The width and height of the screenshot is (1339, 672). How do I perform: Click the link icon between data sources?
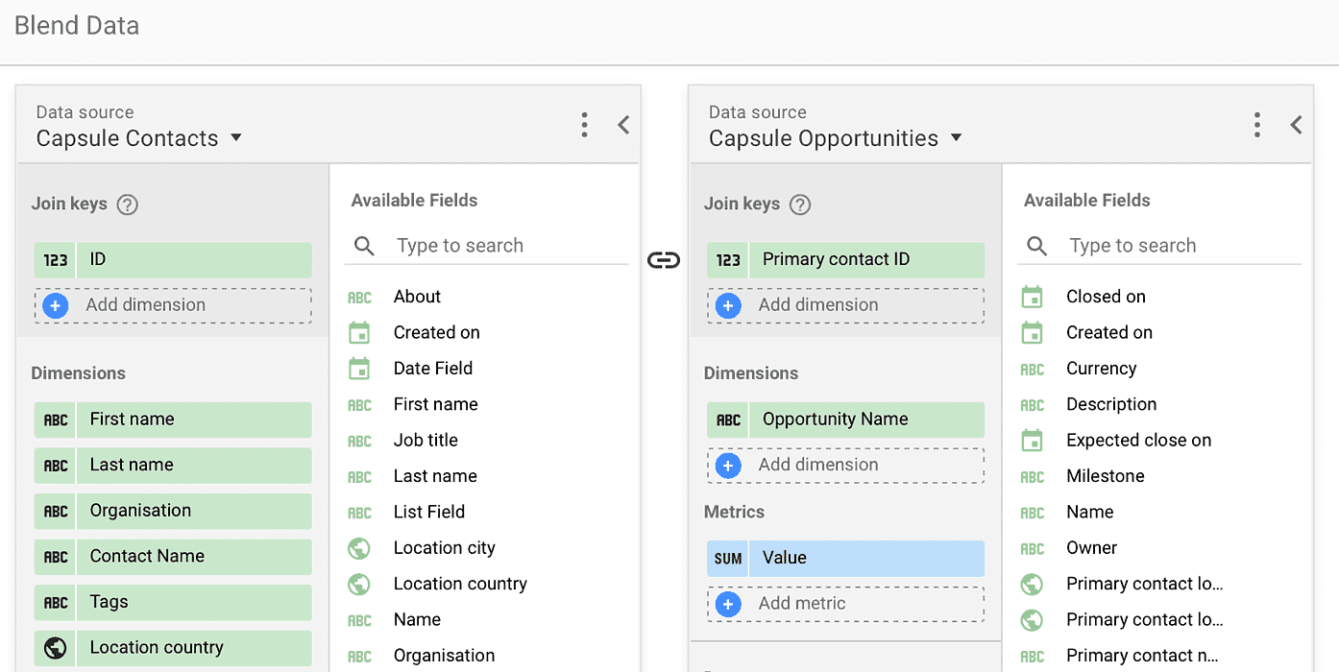pyautogui.click(x=664, y=260)
